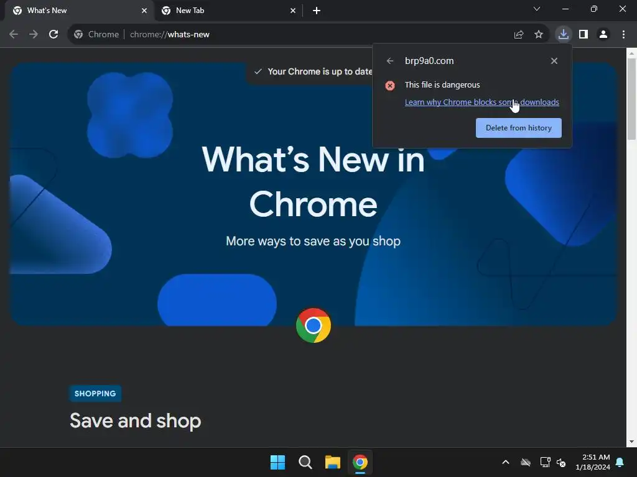
Task: Open the Downloads toolbar icon
Action: coord(564,35)
